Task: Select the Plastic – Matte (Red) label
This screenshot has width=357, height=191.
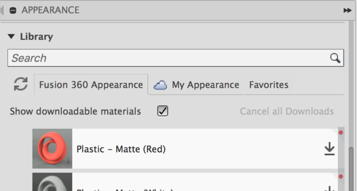Action: coord(121,149)
